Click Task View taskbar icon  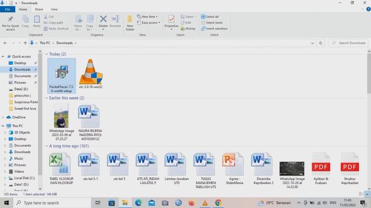[x=98, y=203]
